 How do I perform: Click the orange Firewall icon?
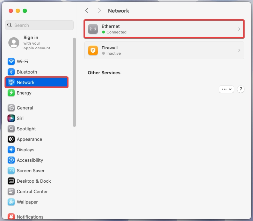click(x=93, y=51)
